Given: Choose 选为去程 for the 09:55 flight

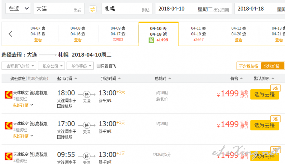Looking at the screenshot, I should (264, 156).
